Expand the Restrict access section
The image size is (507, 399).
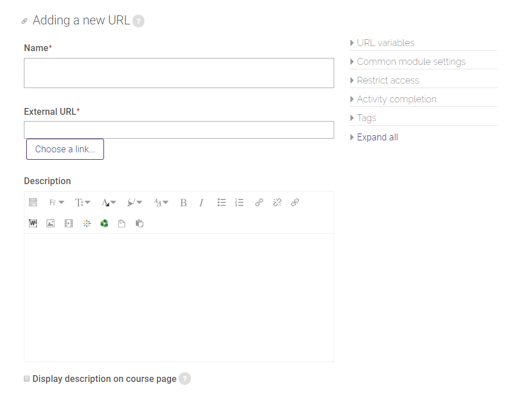point(384,80)
